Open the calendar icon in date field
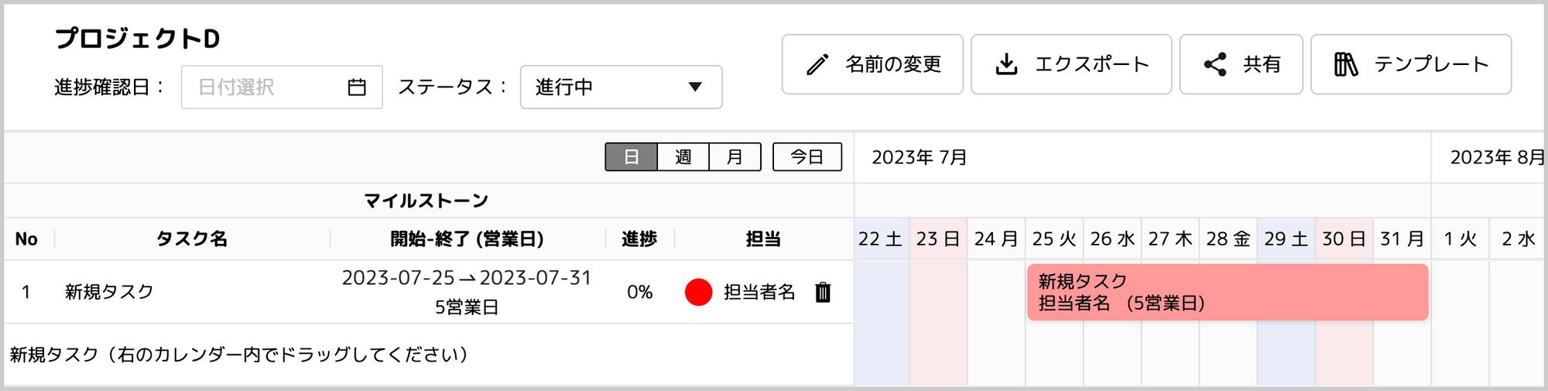The height and width of the screenshot is (391, 1548). click(357, 87)
